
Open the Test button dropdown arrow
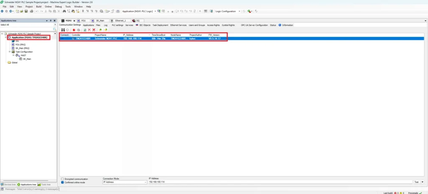pos(423,182)
